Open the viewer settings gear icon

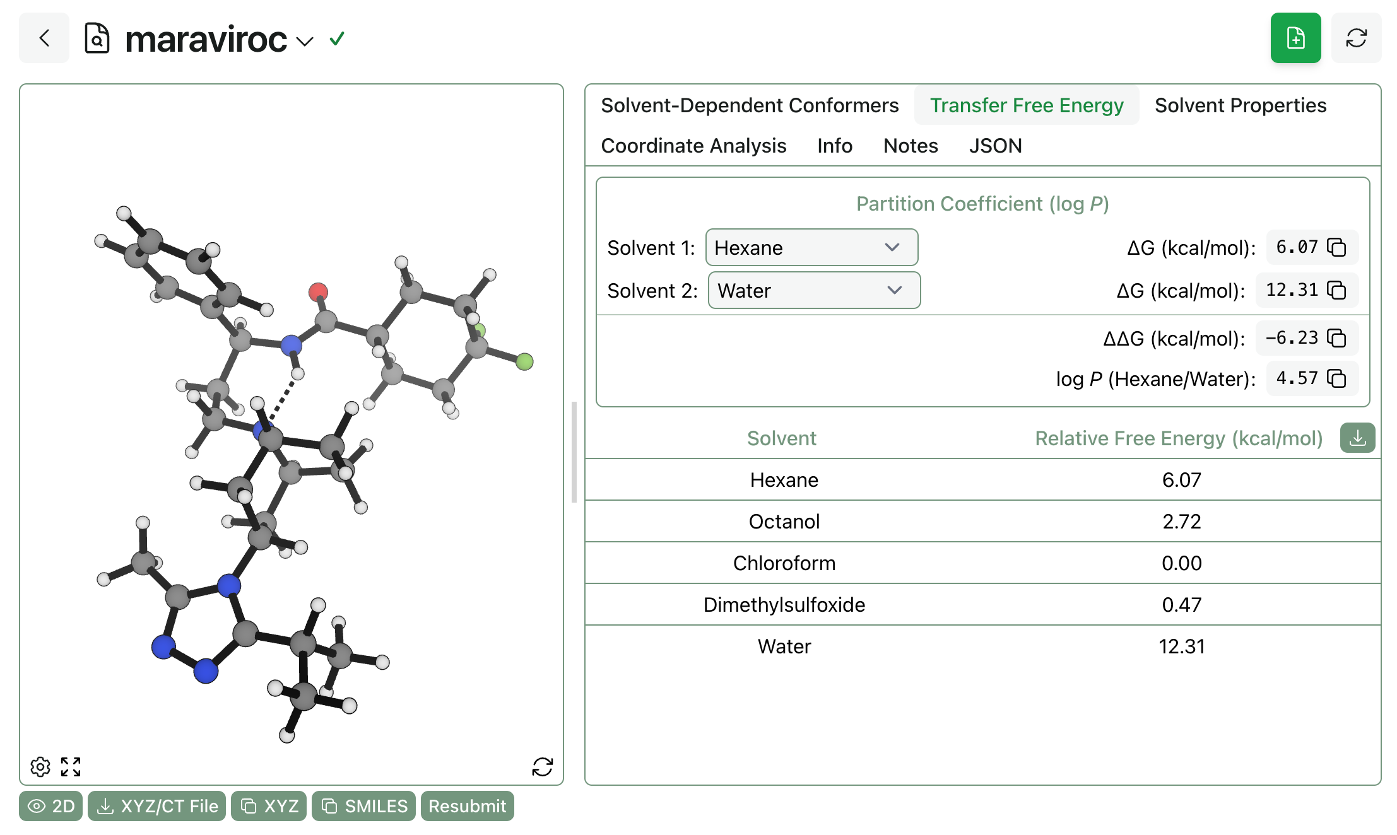[x=40, y=767]
